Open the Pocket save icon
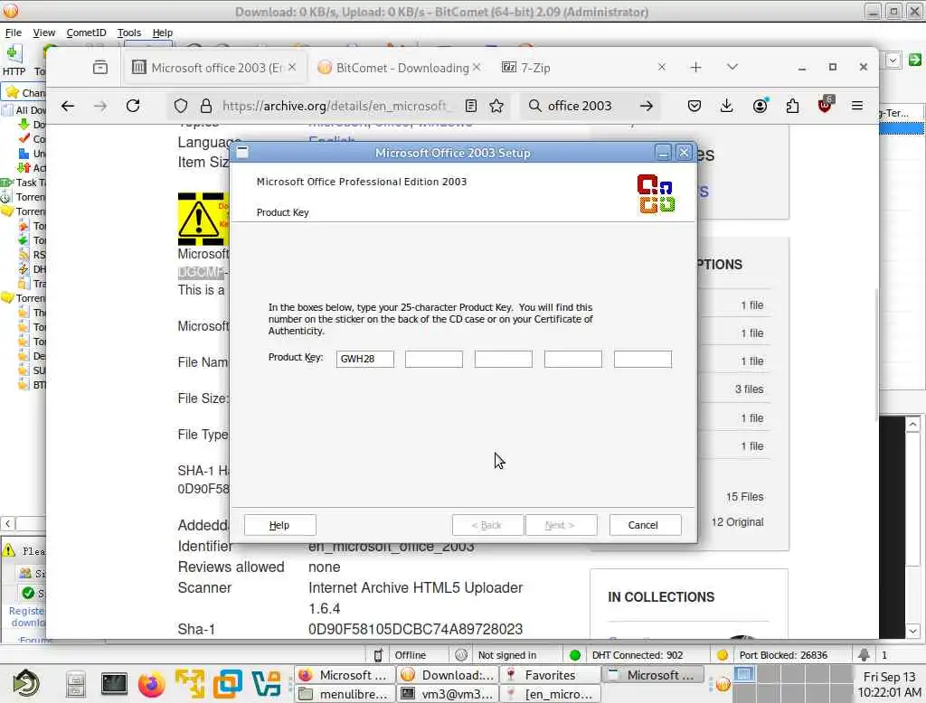Image resolution: width=926 pixels, height=703 pixels. pyautogui.click(x=694, y=106)
